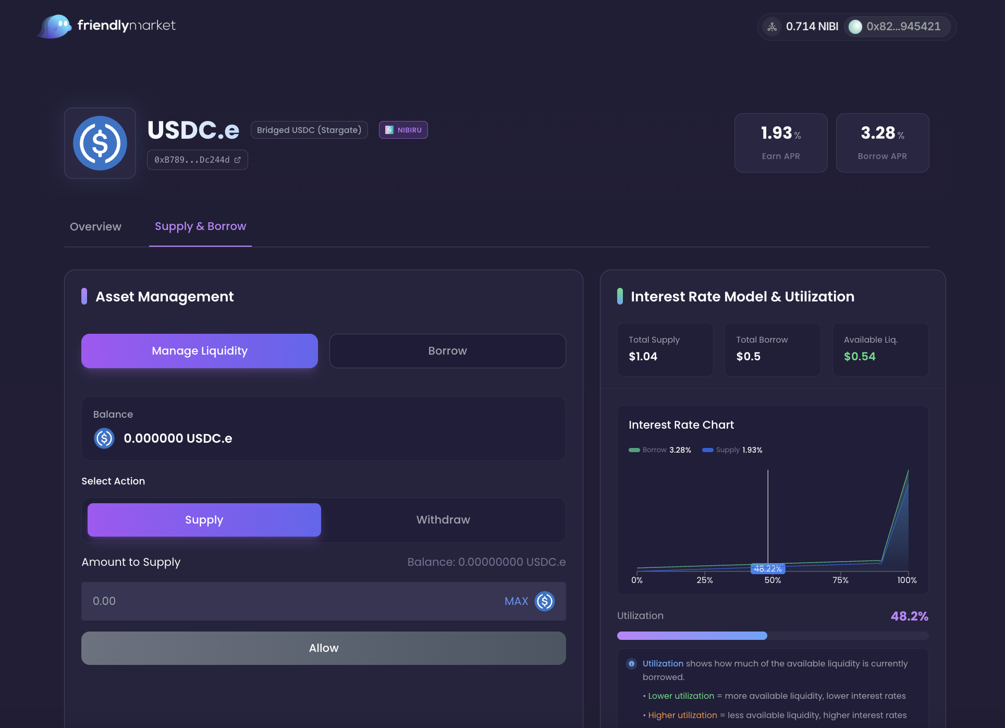
Task: Click the Allow button
Action: [324, 648]
